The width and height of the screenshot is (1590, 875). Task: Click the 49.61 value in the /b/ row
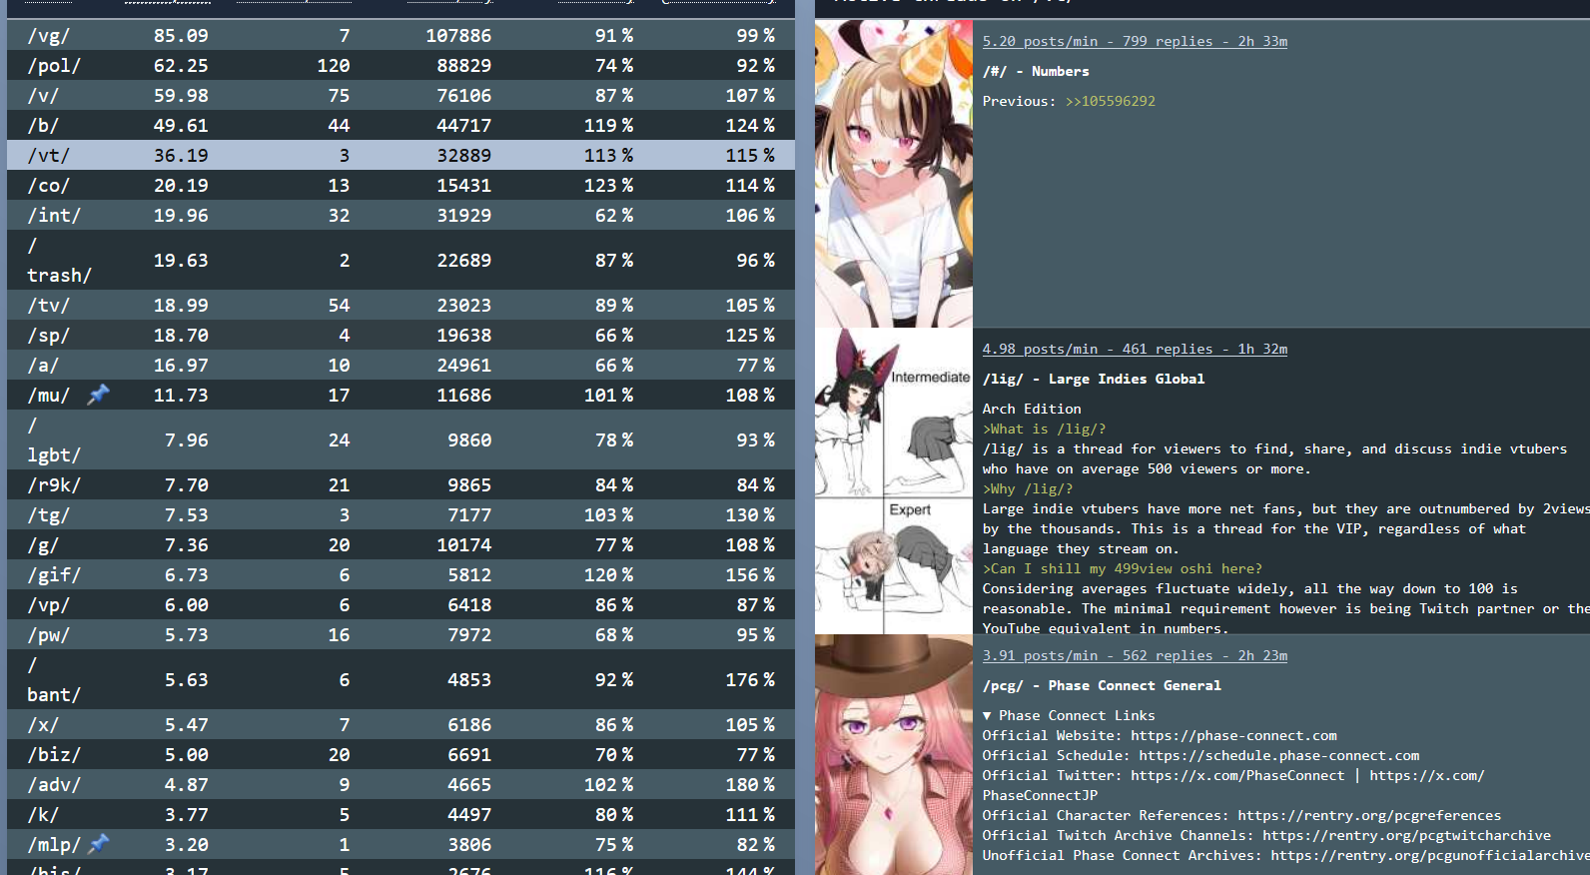click(x=181, y=125)
